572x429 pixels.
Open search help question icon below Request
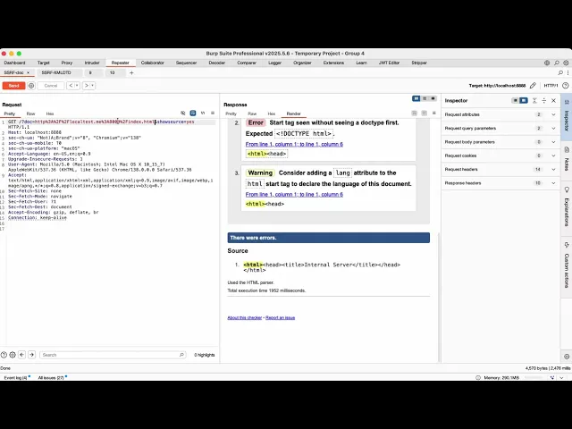(x=4, y=355)
